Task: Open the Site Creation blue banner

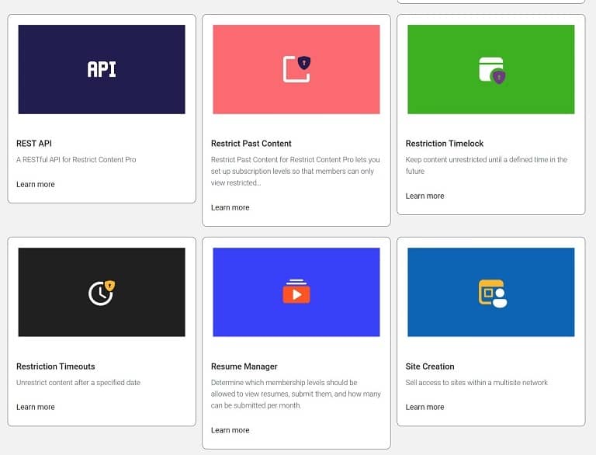Action: (490, 292)
